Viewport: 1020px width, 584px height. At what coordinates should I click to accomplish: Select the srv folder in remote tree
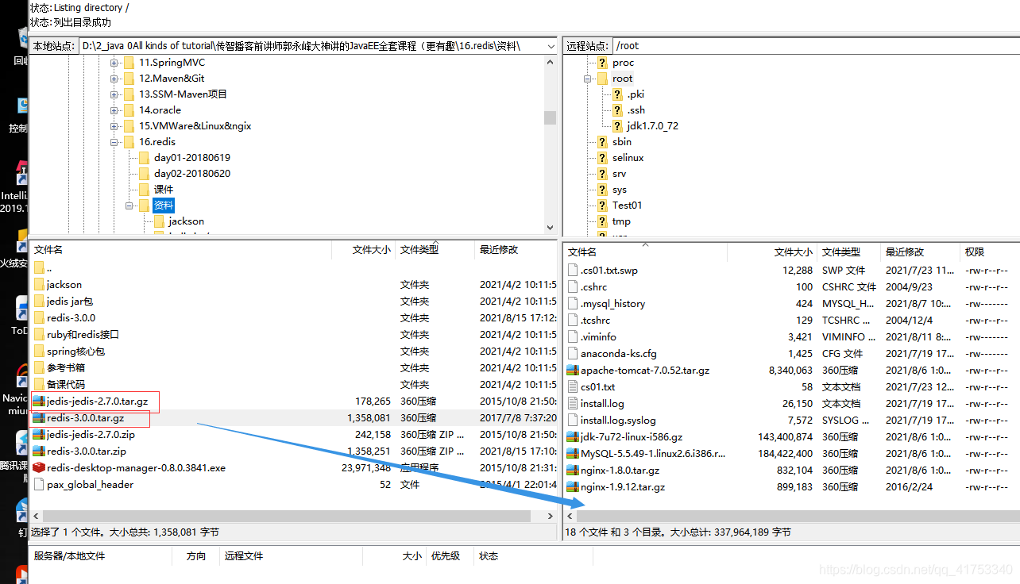tap(619, 174)
